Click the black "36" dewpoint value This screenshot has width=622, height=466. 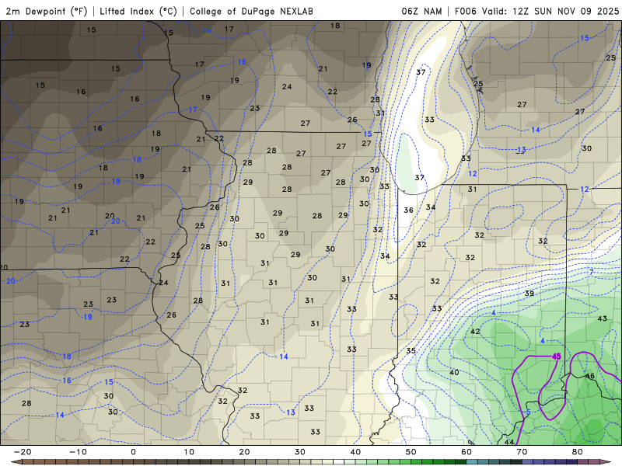point(408,210)
